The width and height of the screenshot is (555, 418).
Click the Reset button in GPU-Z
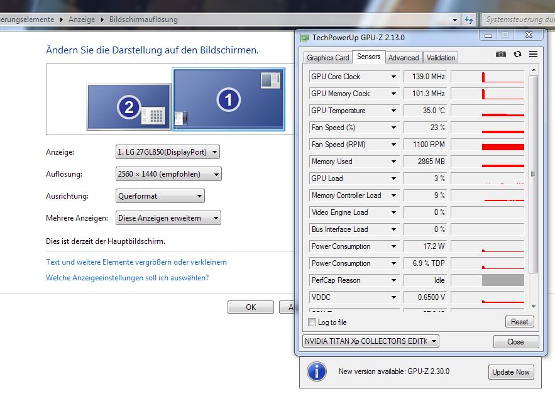pos(519,322)
